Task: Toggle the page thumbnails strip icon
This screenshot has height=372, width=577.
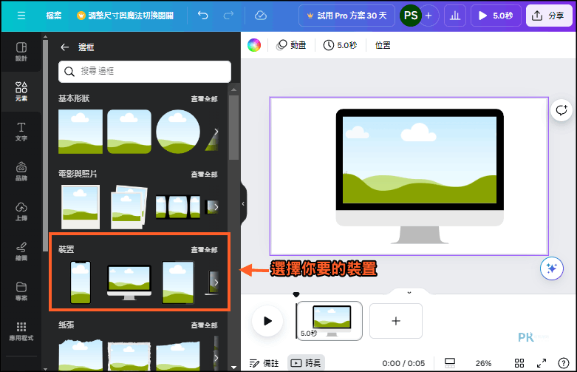Action: (450, 364)
